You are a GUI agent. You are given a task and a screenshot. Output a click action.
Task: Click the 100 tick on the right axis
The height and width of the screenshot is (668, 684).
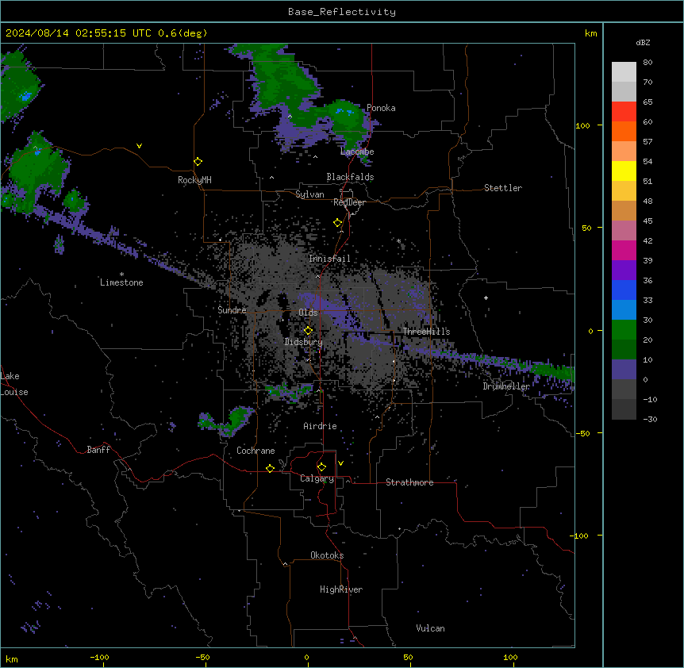tap(582, 125)
